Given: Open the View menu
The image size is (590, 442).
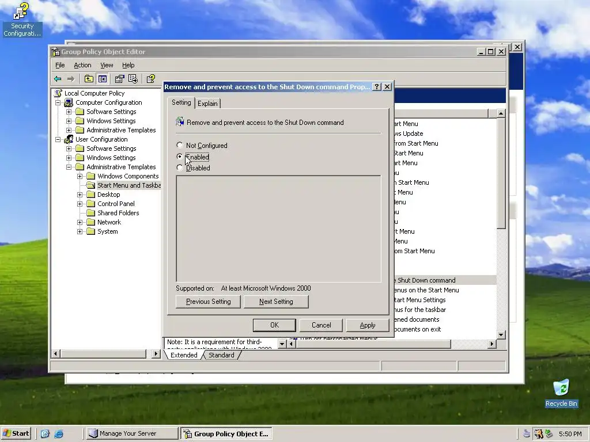Looking at the screenshot, I should [x=107, y=65].
